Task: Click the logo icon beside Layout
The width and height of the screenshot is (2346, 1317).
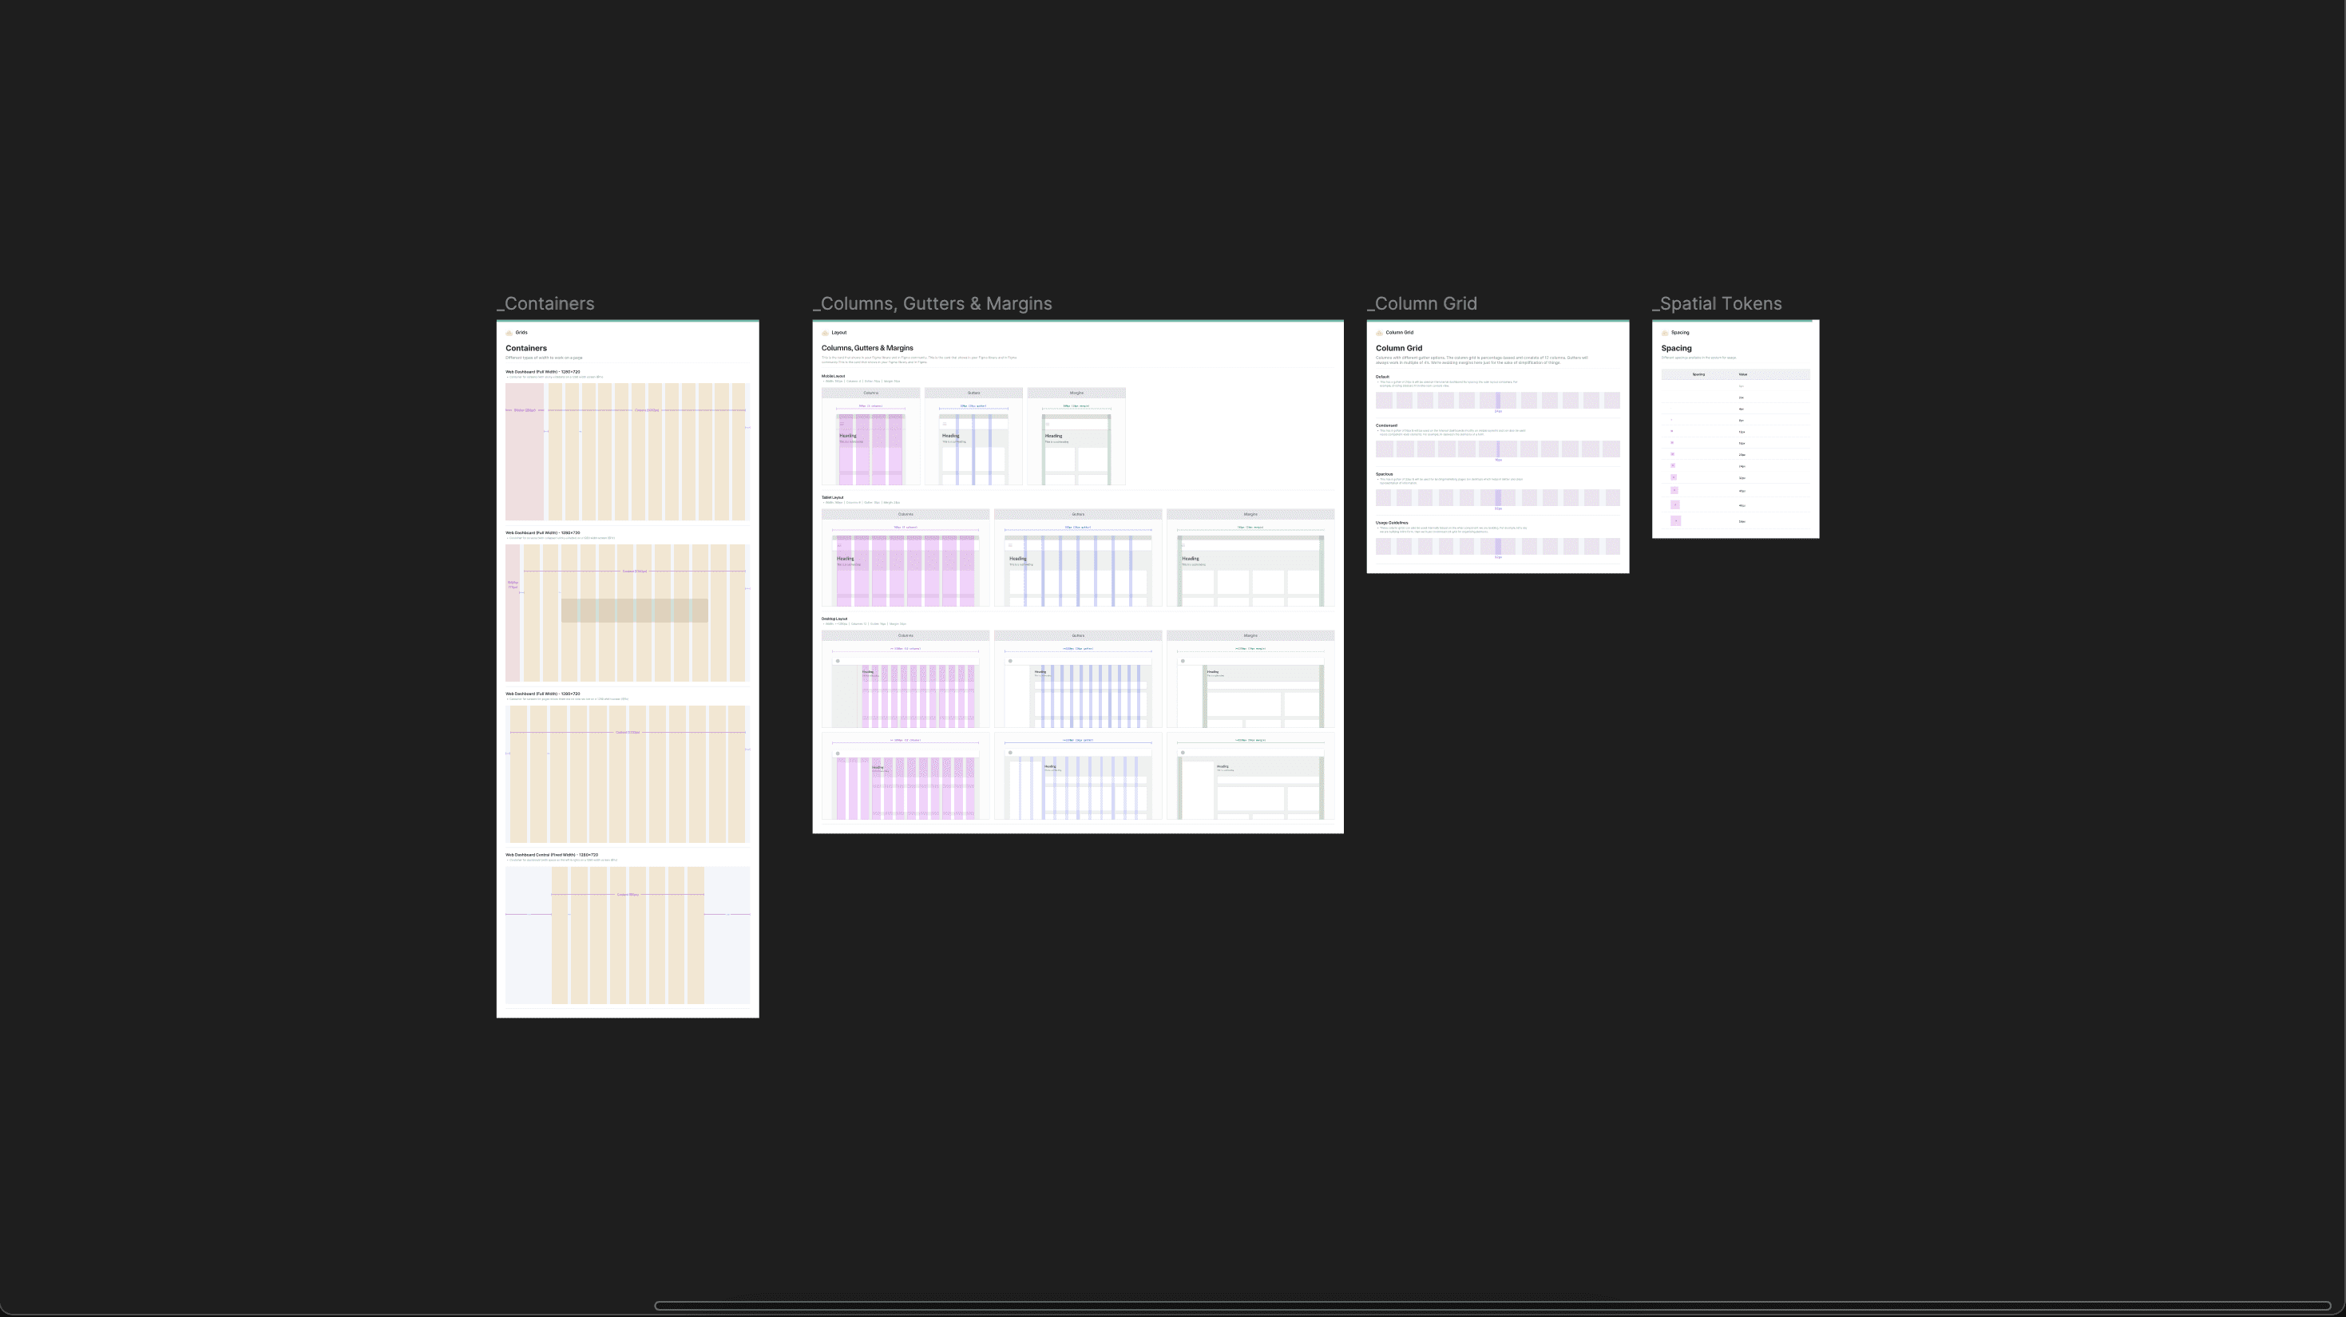Action: click(825, 333)
